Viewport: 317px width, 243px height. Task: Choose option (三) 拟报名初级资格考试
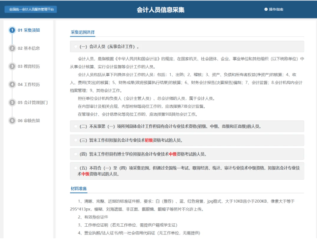tap(76, 140)
